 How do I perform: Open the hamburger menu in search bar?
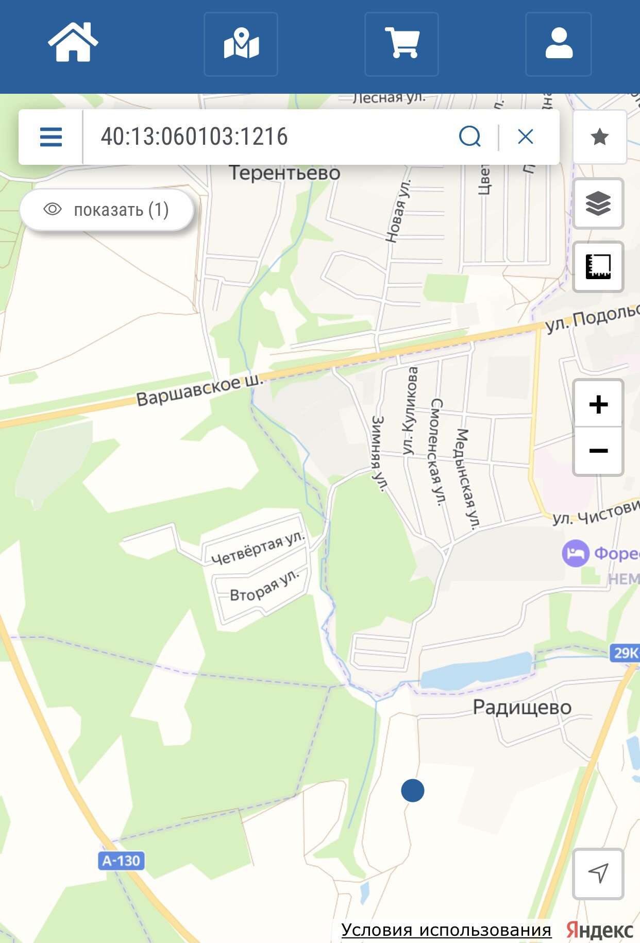tap(51, 137)
